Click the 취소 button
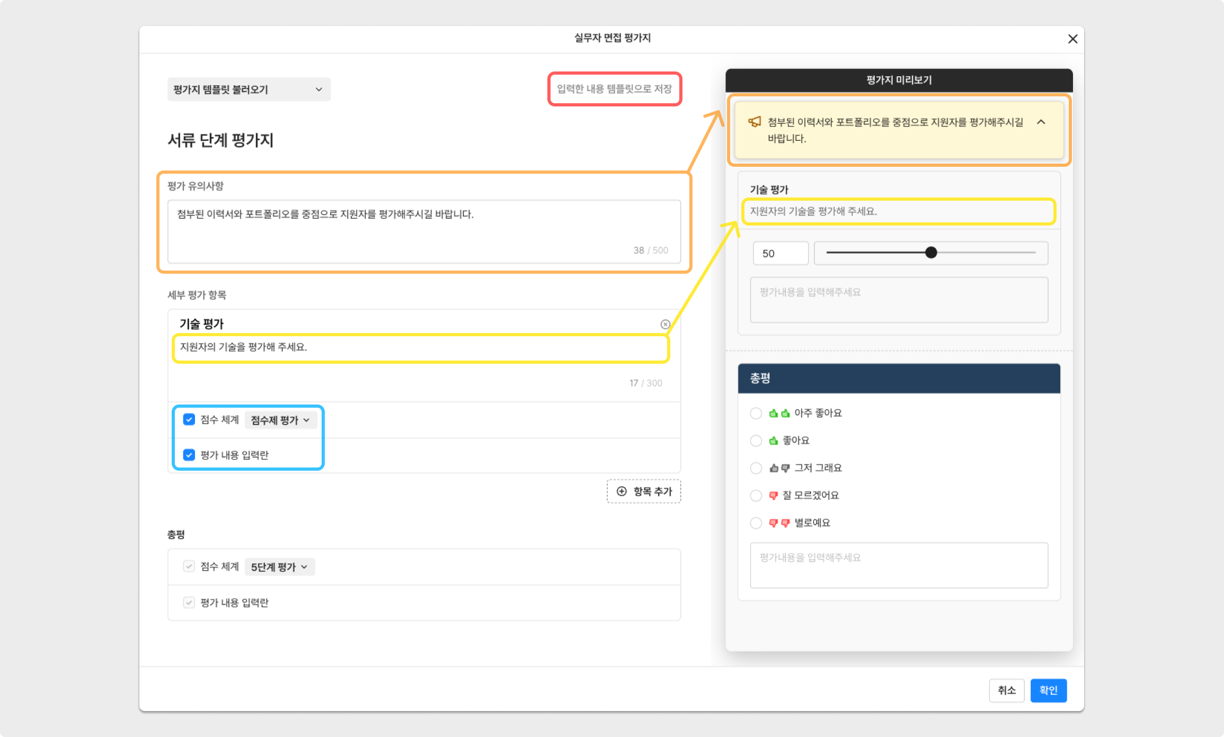The image size is (1224, 737). pyautogui.click(x=1006, y=690)
